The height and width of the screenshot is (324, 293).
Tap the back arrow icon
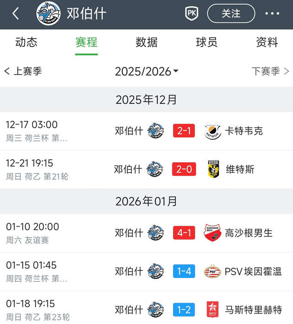[16, 14]
